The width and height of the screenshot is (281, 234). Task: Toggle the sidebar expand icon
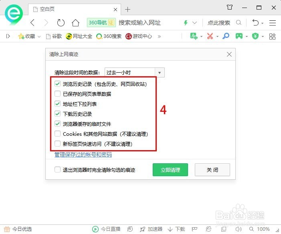(8, 36)
